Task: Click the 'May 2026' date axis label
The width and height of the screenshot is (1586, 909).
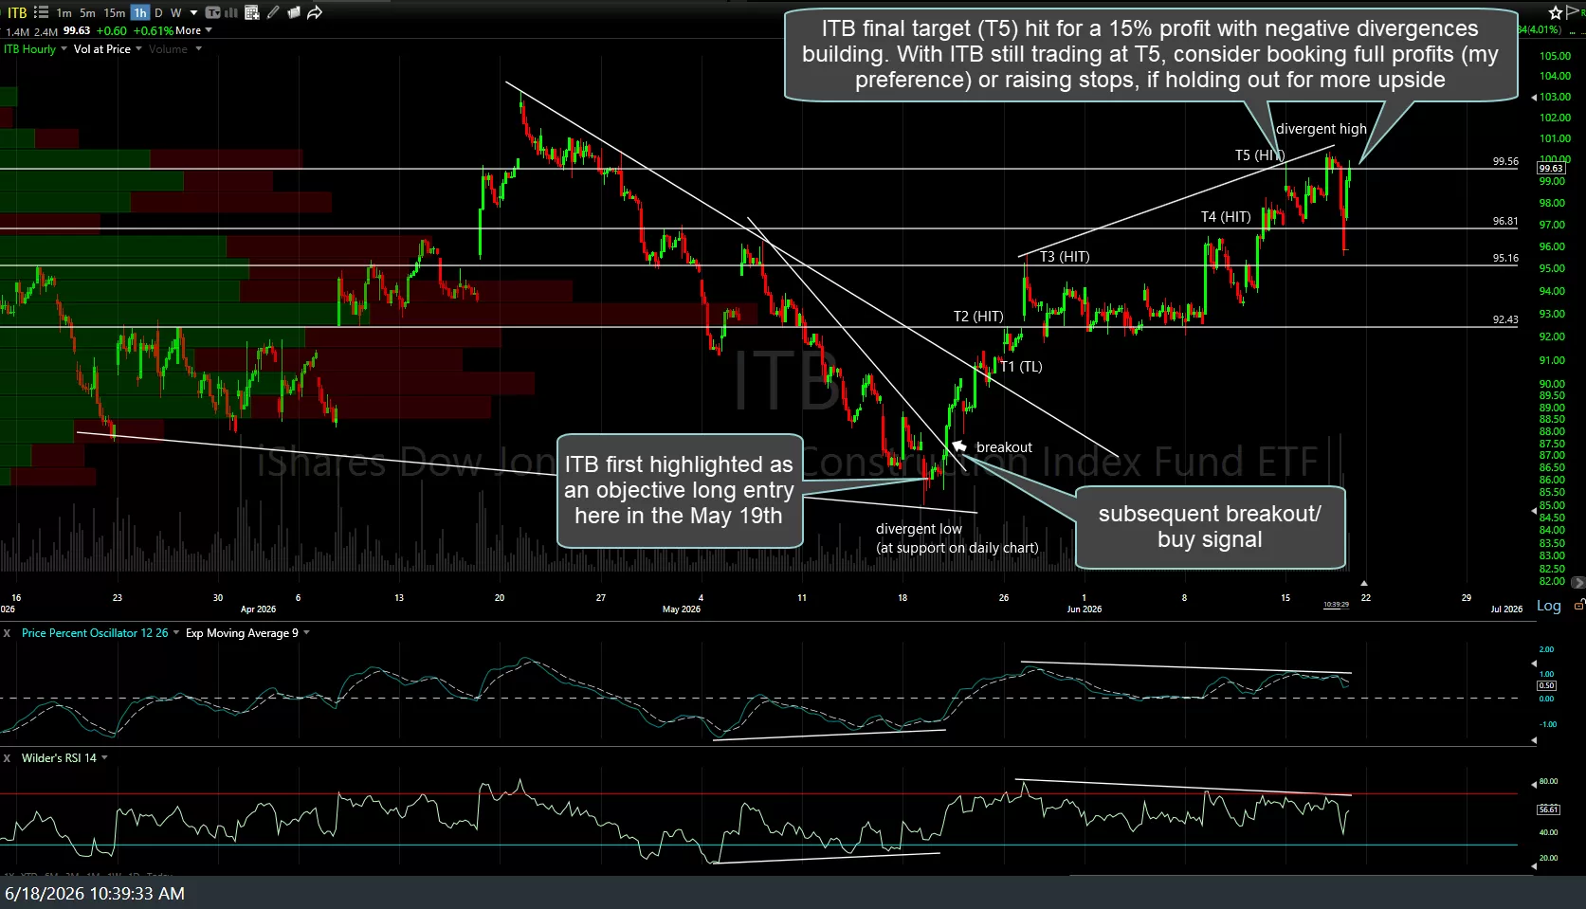Action: pos(682,609)
